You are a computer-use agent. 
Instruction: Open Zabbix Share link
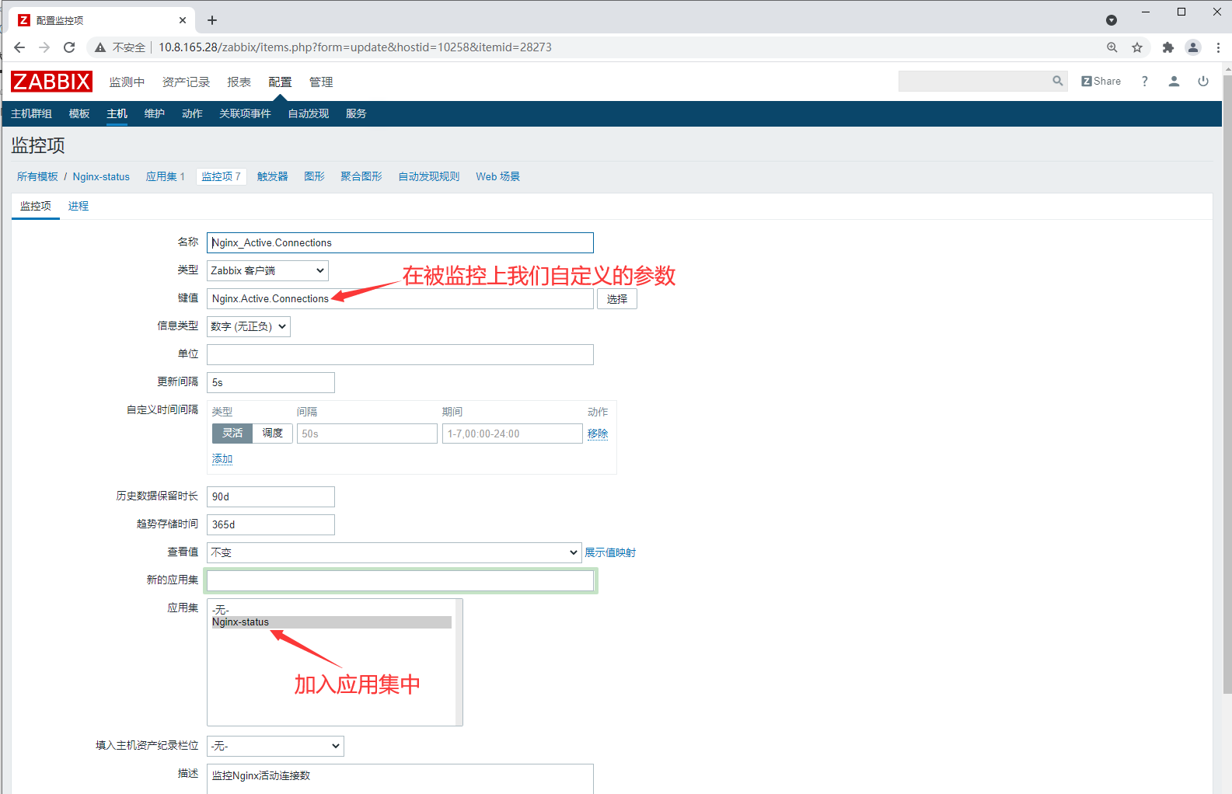coord(1101,81)
